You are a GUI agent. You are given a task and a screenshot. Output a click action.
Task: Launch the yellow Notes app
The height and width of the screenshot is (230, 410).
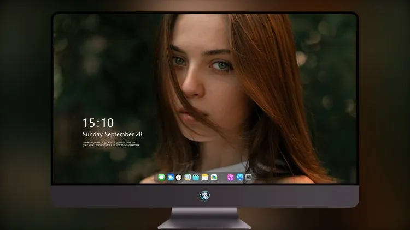coord(205,177)
